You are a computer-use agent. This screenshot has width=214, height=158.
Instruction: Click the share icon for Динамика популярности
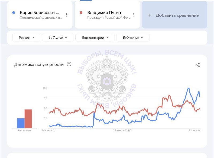pos(198,64)
